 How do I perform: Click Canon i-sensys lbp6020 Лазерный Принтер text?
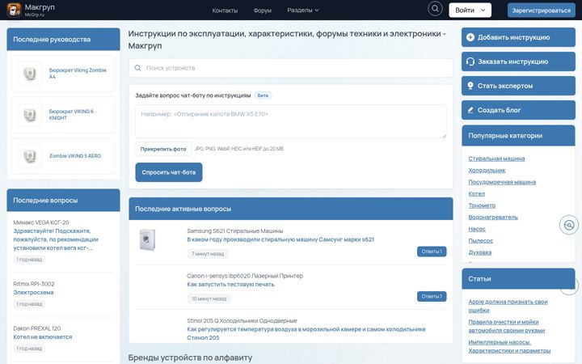click(245, 276)
